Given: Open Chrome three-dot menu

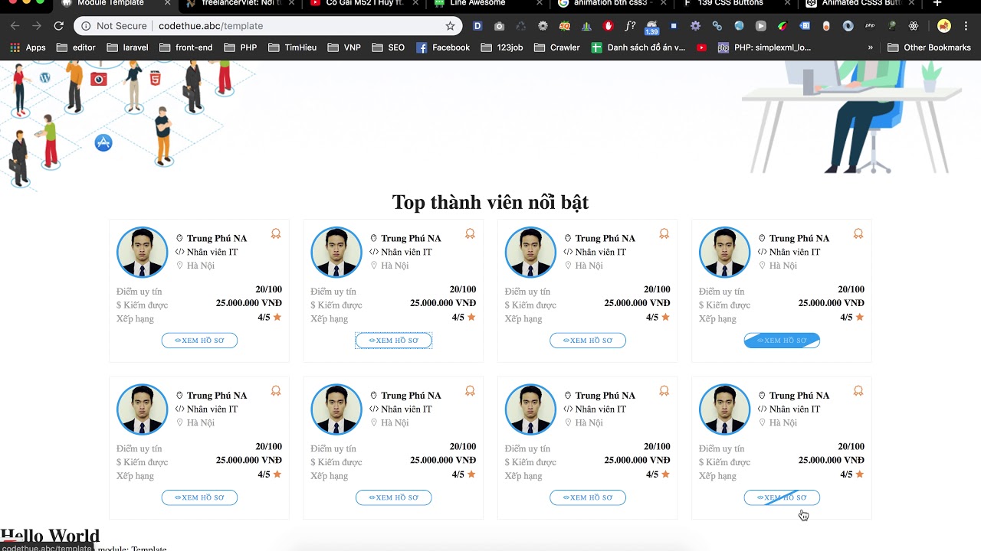Looking at the screenshot, I should tap(966, 26).
